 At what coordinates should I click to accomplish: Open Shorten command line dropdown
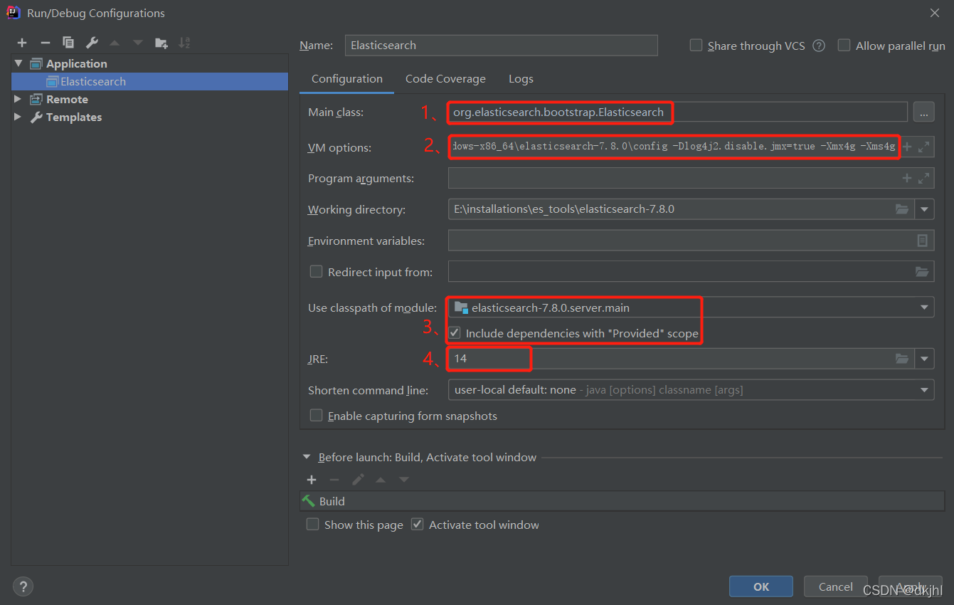point(925,390)
